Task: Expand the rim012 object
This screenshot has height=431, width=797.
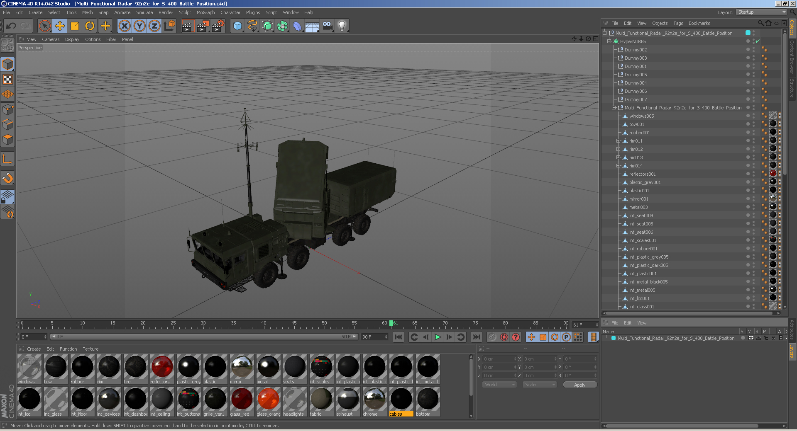Action: pyautogui.click(x=618, y=149)
